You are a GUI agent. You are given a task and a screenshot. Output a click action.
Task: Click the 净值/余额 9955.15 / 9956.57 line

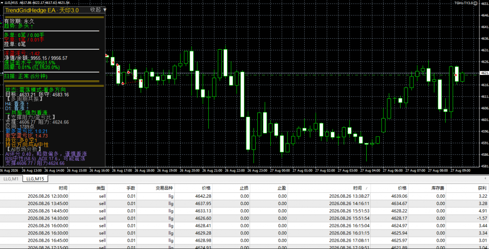pyautogui.click(x=35, y=58)
